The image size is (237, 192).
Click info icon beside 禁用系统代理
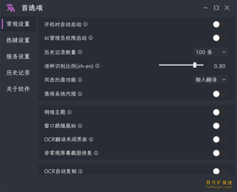tap(80, 94)
